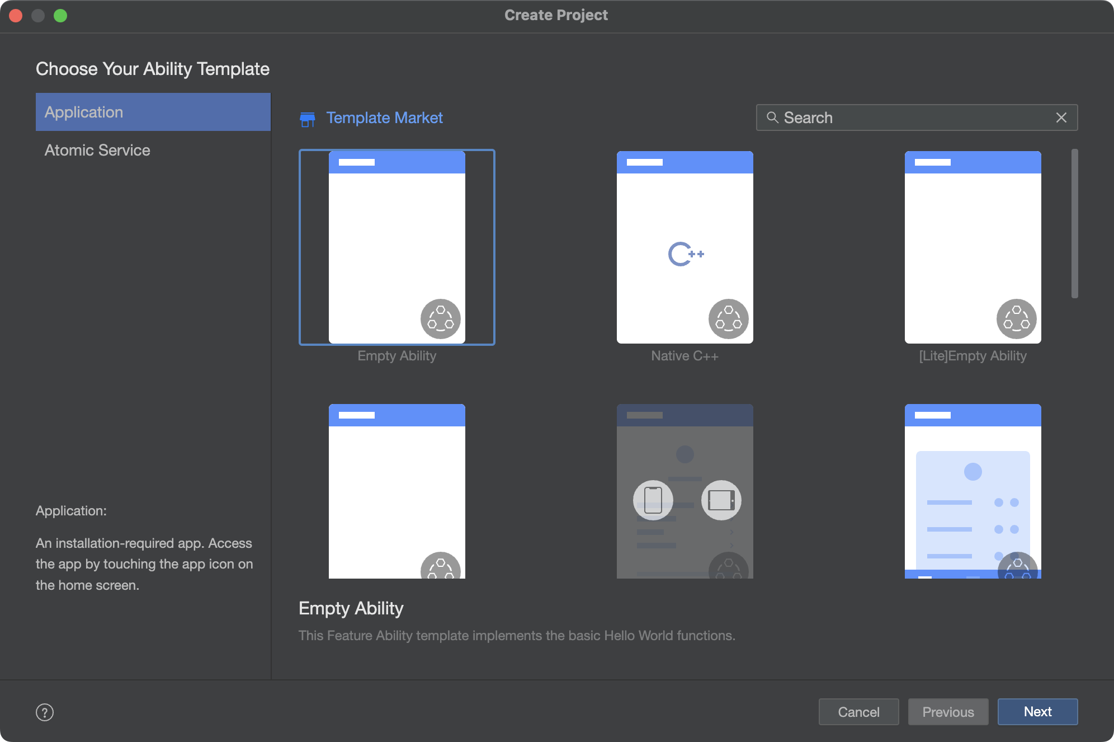
Task: Select the Empty Ability template icon
Action: (x=397, y=247)
